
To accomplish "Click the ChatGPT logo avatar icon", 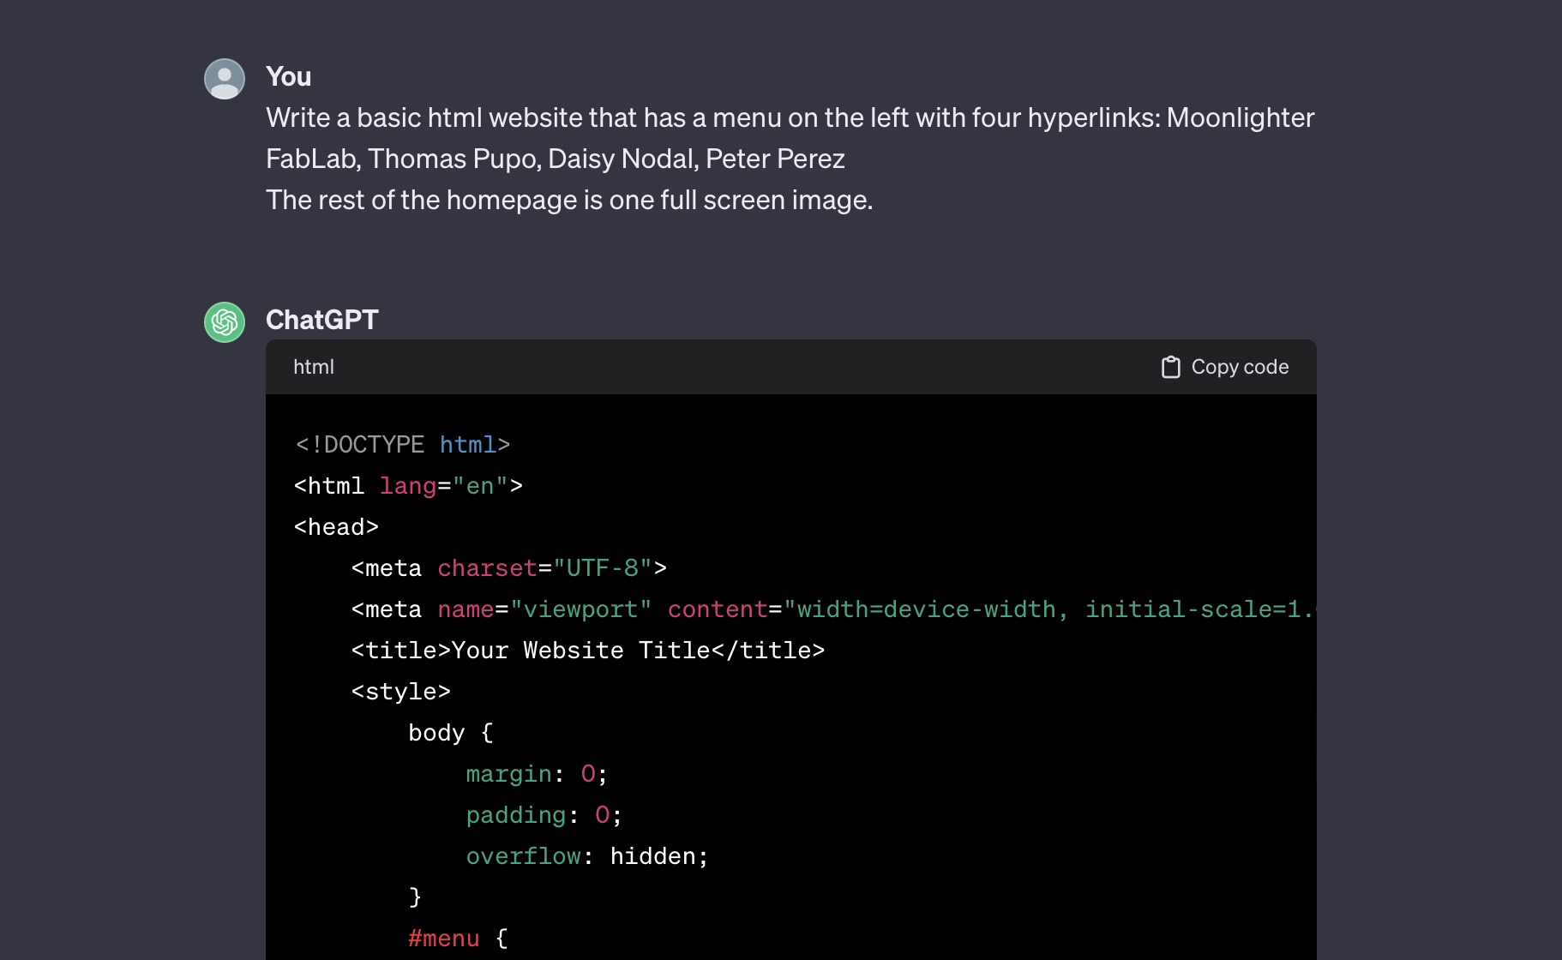I will click(225, 322).
